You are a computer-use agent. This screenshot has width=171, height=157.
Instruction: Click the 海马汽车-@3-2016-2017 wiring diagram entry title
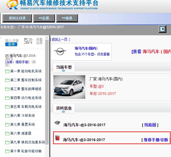click(x=84, y=125)
